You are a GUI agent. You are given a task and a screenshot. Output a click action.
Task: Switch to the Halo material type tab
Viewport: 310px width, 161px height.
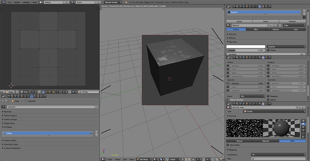pos(296,30)
